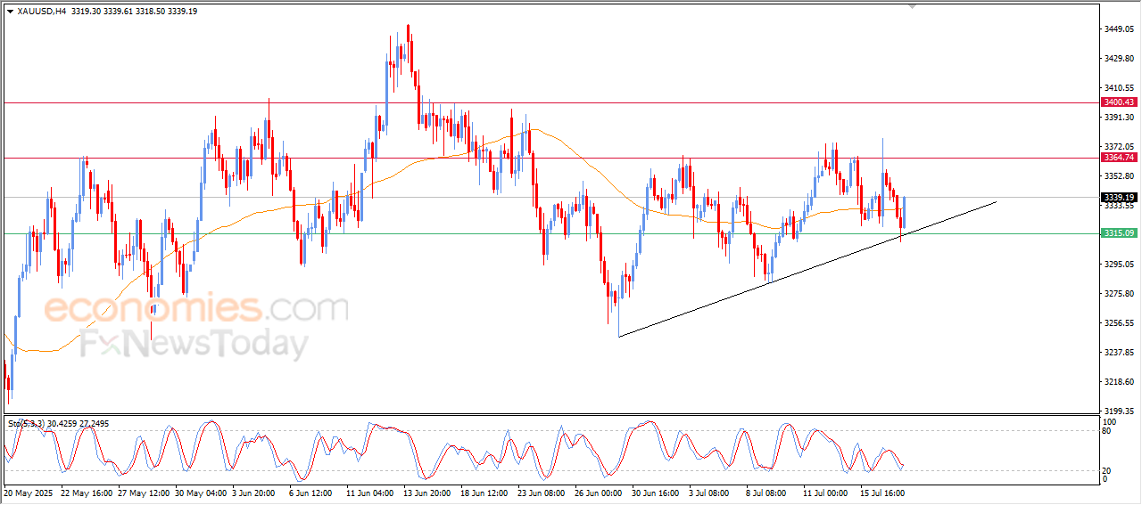This screenshot has height=505, width=1142.
Task: Click the 3429.80 price axis label
Action: pyautogui.click(x=1119, y=59)
